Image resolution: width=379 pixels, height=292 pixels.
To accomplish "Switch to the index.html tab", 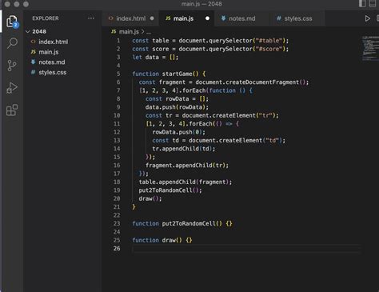I will 130,18.
